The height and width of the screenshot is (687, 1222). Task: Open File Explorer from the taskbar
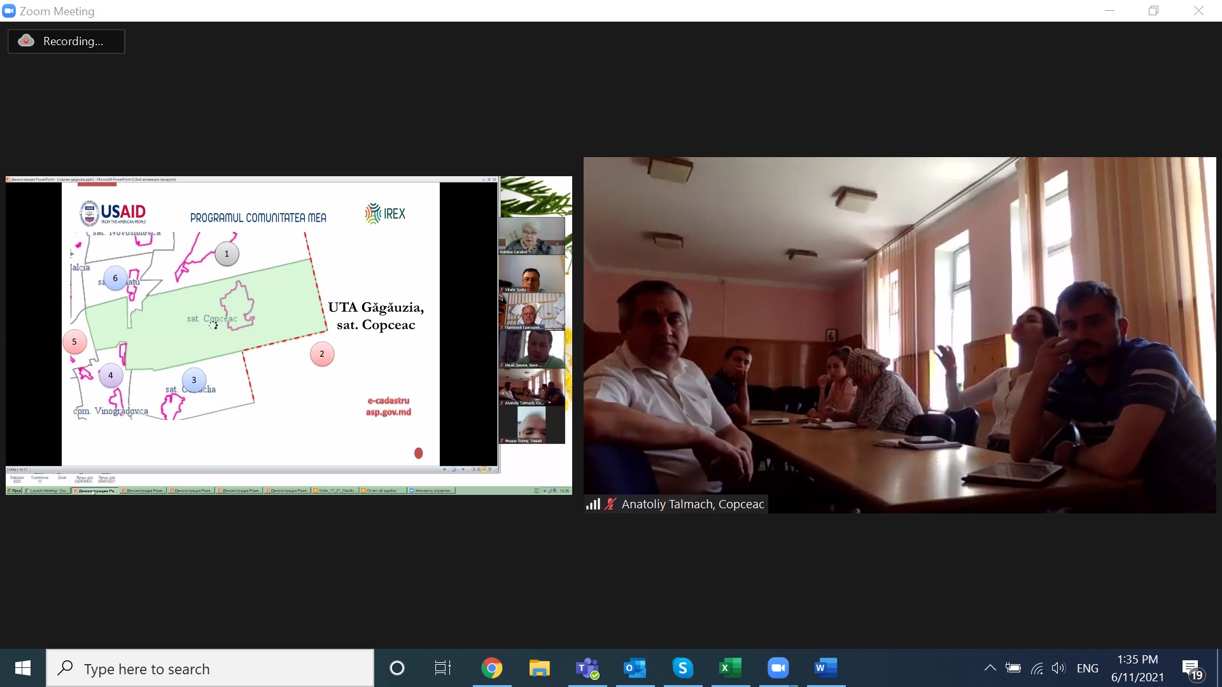[539, 668]
